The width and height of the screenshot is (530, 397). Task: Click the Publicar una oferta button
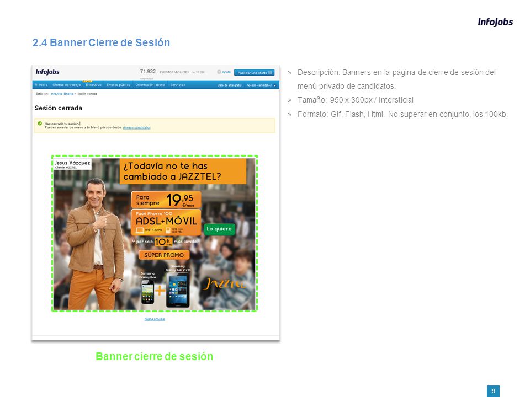(x=254, y=73)
